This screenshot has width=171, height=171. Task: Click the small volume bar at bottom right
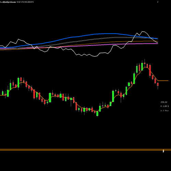163,151
